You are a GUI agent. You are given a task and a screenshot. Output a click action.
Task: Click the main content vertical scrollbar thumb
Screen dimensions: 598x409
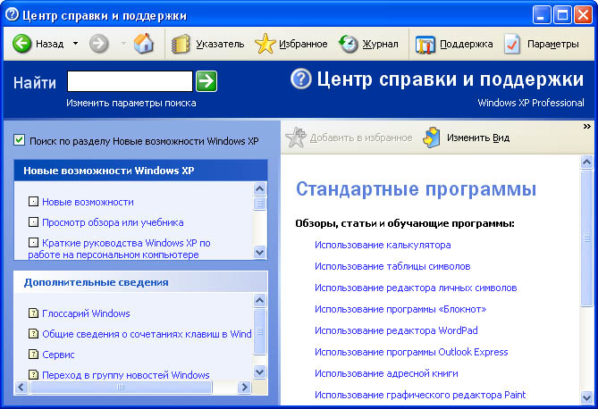(587, 238)
